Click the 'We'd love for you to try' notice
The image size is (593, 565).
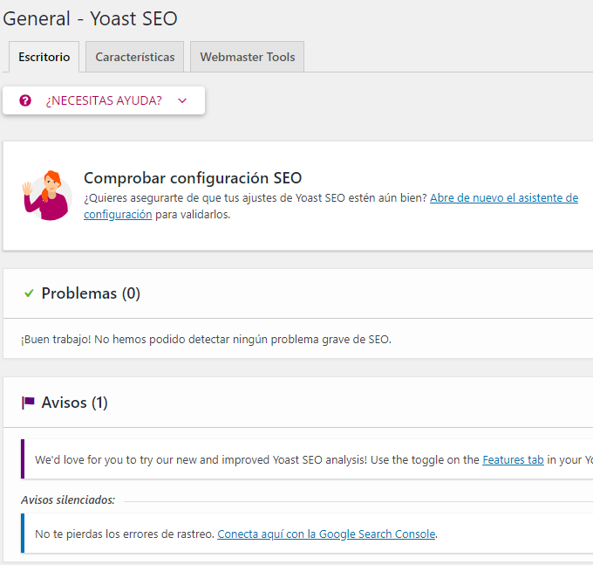[x=307, y=459]
